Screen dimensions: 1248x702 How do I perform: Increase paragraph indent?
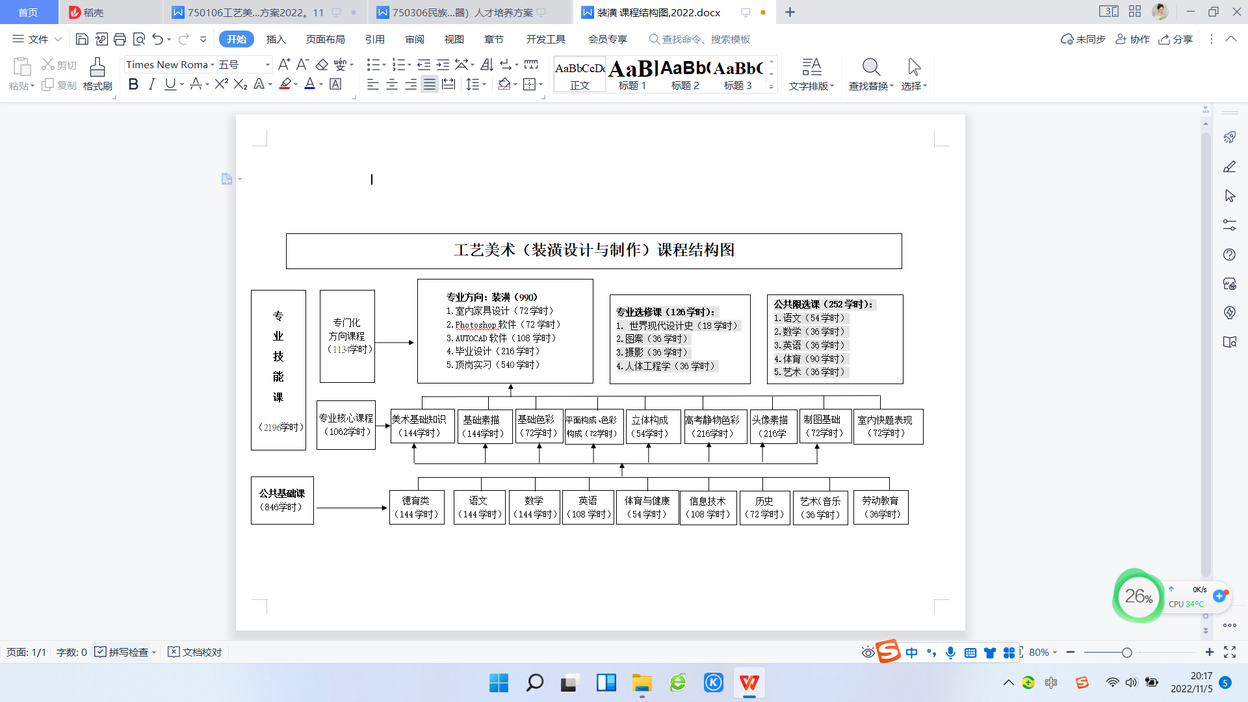coord(443,64)
